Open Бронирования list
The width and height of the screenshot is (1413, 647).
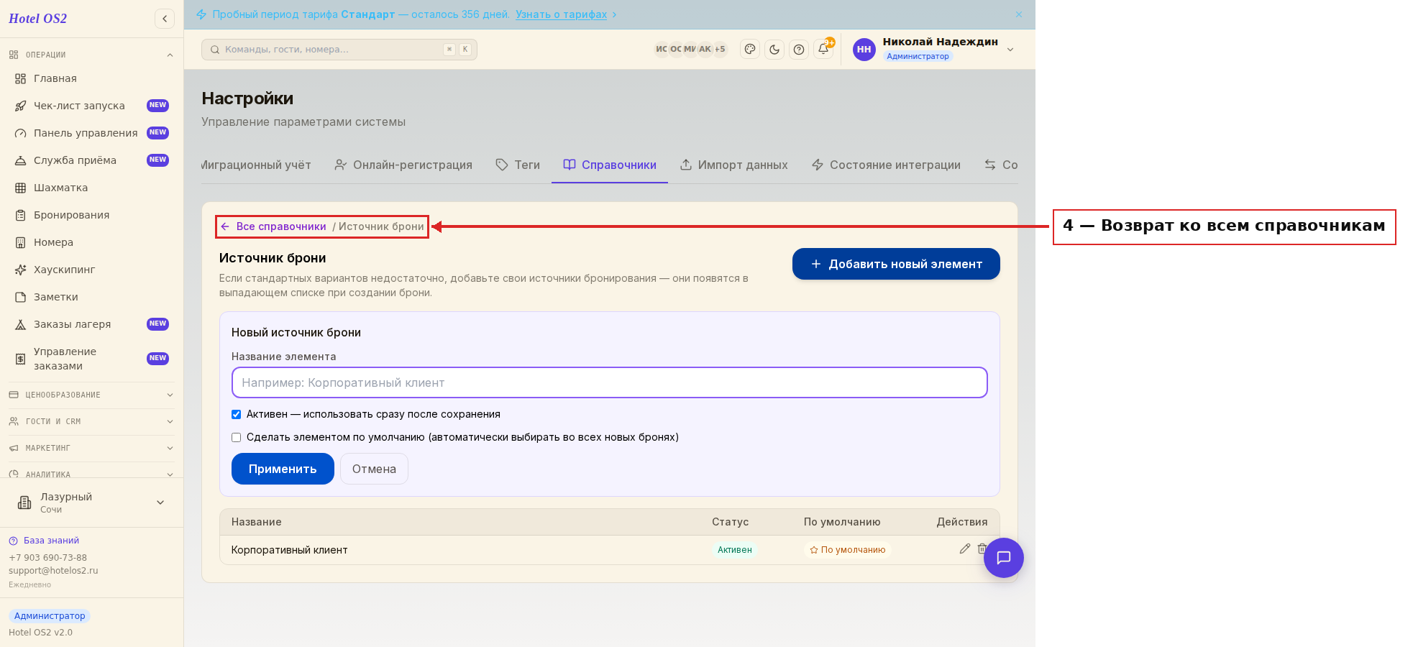91,215
